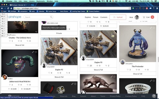Screen dimensions: 159x99
Task: Click the X remove icon on The Pretender card
Action: point(154,28)
